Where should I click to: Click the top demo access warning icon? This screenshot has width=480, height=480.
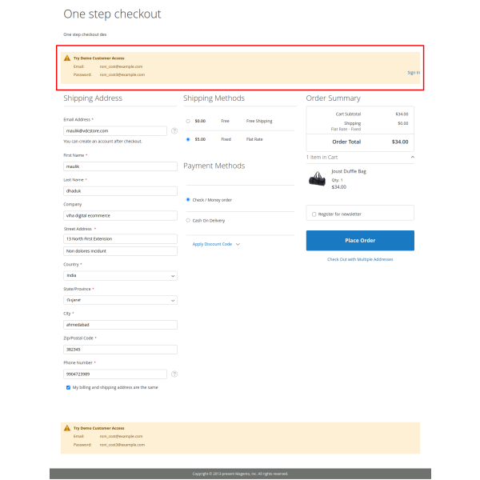click(67, 58)
